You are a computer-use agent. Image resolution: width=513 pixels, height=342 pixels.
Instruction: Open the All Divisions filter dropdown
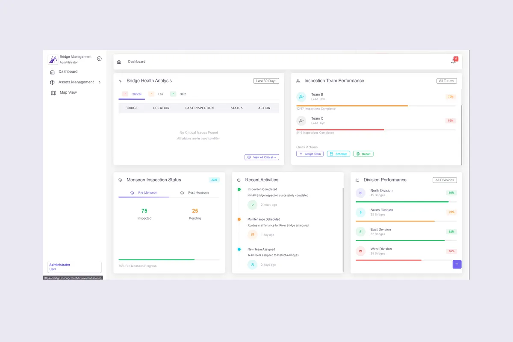pyautogui.click(x=444, y=180)
